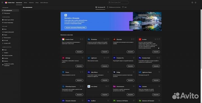Click Загрузить for Acrobat
The image size is (202, 103).
coord(156,52)
